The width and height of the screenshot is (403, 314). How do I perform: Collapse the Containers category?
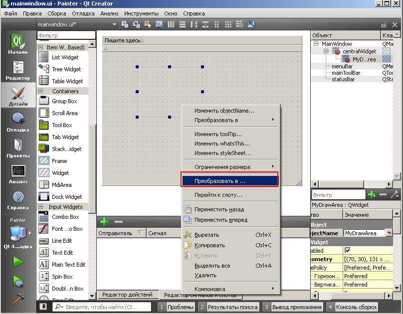point(40,91)
